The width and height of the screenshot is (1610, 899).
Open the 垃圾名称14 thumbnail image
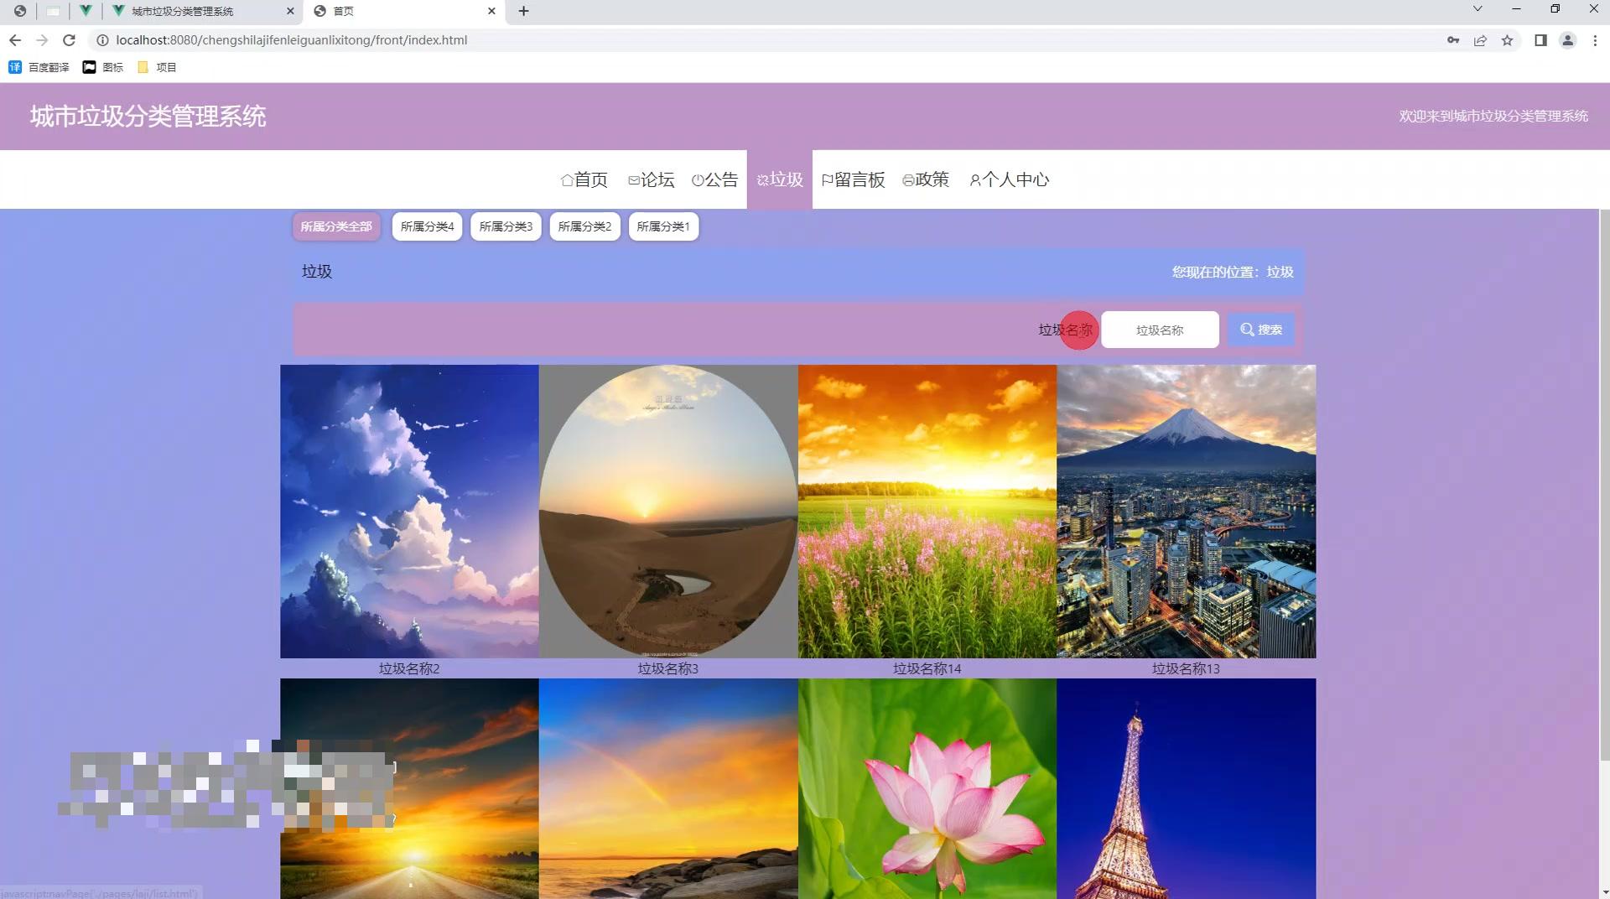point(927,512)
